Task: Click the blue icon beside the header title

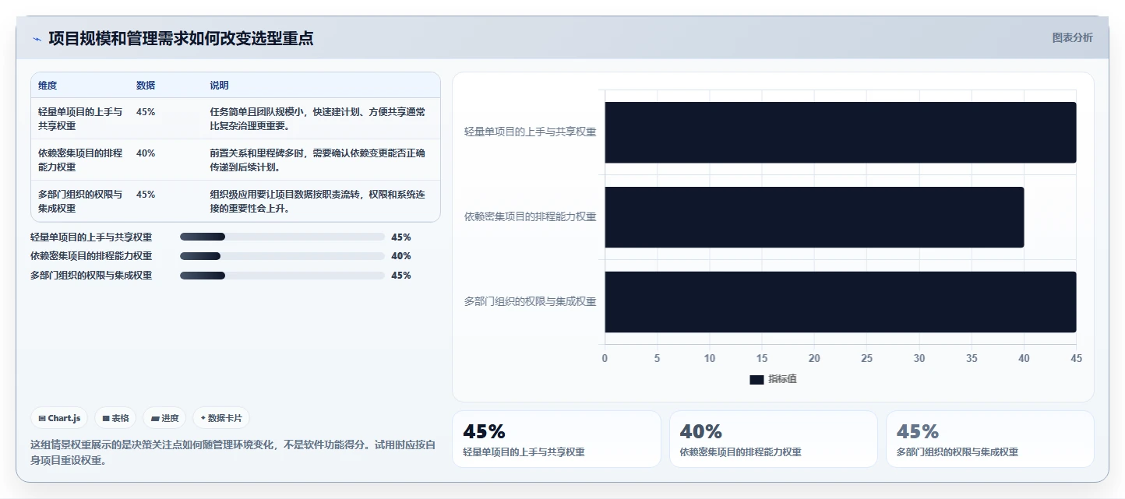Action: coord(36,38)
